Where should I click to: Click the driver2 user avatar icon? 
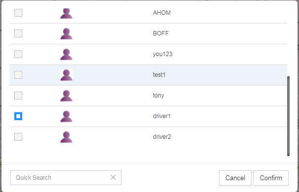tap(66, 137)
